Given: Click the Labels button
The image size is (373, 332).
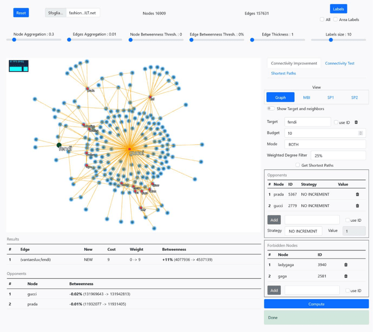Looking at the screenshot, I should [x=338, y=9].
